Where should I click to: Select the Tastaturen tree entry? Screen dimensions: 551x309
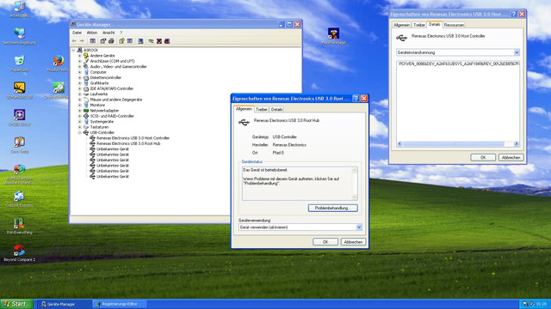[99, 127]
